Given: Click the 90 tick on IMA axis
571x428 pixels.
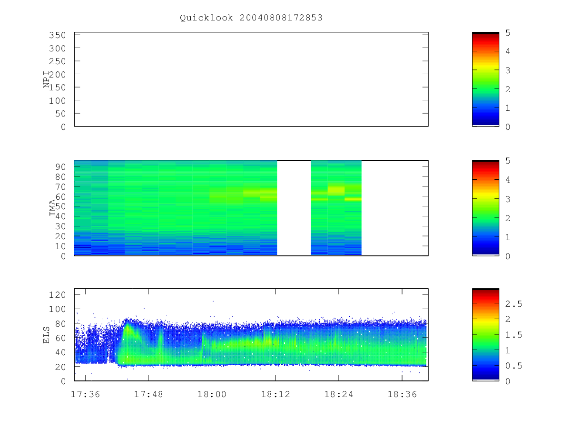Looking at the screenshot, I should 60,166.
